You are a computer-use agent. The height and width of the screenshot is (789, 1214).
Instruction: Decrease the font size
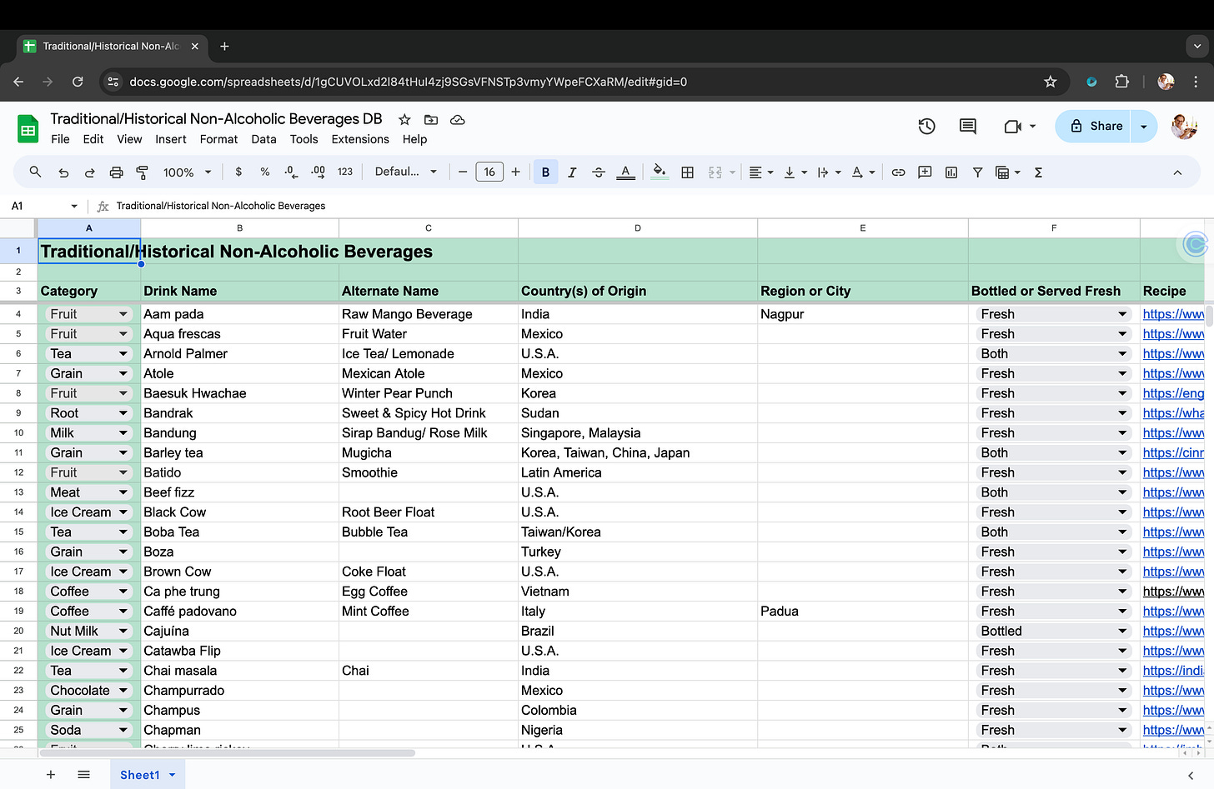pyautogui.click(x=463, y=172)
